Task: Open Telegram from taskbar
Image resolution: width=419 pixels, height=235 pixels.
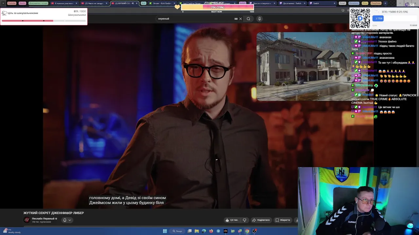Action: 218,231
